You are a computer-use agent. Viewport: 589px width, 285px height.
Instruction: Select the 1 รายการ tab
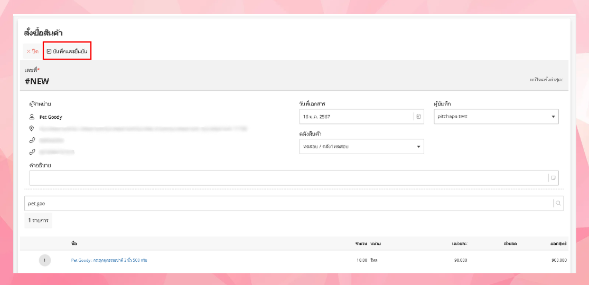click(x=38, y=220)
